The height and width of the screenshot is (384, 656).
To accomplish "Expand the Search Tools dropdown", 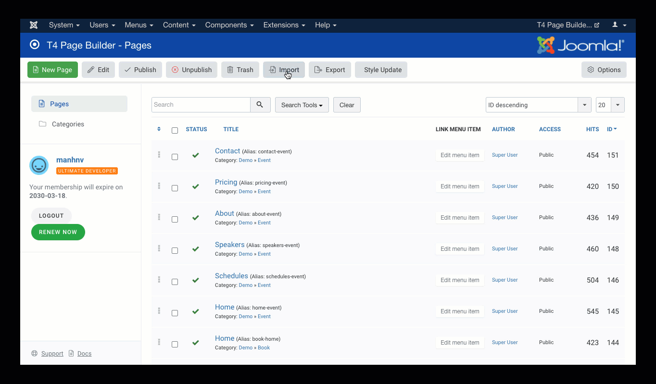I will pos(302,105).
